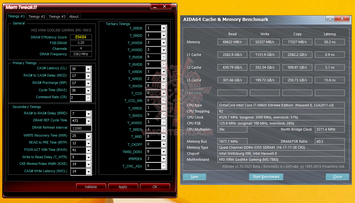Select the Timings #1 tab
The width and height of the screenshot is (355, 203).
click(x=16, y=16)
